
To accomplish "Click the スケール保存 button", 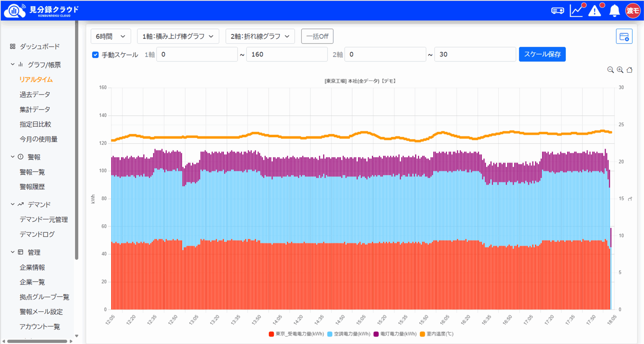I will [x=542, y=54].
